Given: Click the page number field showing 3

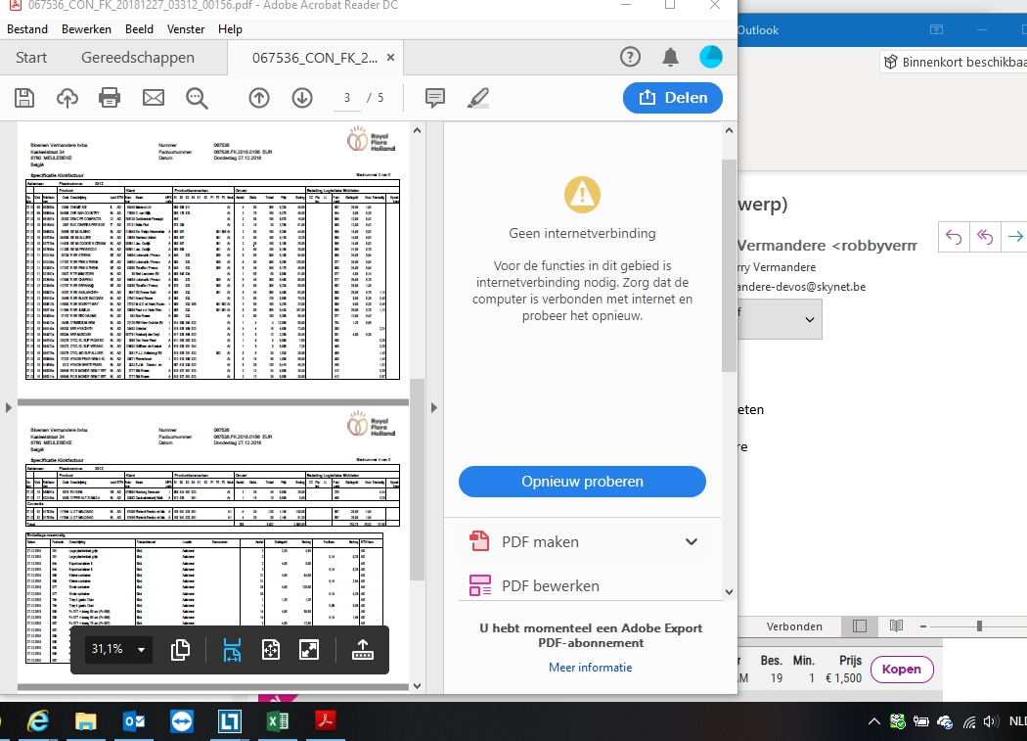Looking at the screenshot, I should coord(347,98).
